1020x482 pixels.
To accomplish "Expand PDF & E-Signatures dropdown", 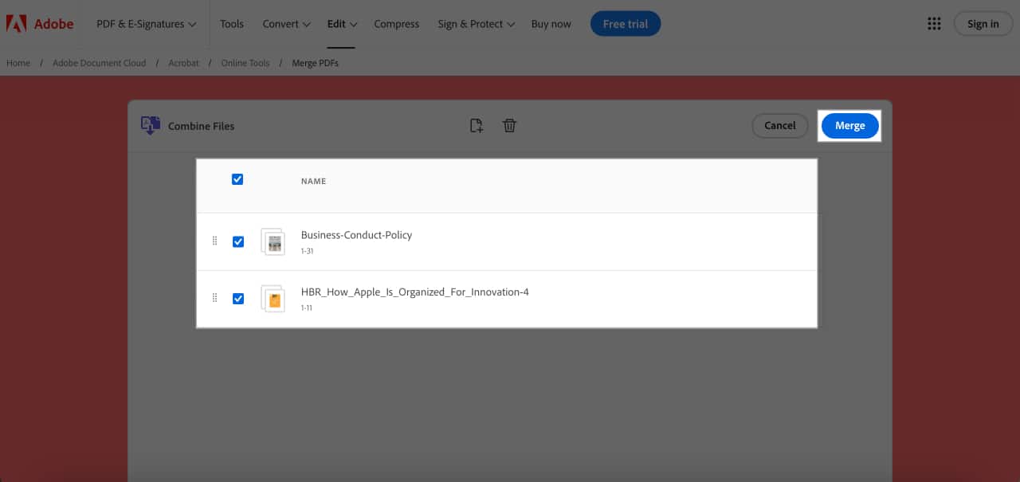I will pyautogui.click(x=146, y=24).
